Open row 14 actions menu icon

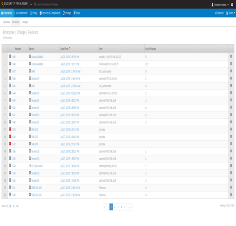231,151
